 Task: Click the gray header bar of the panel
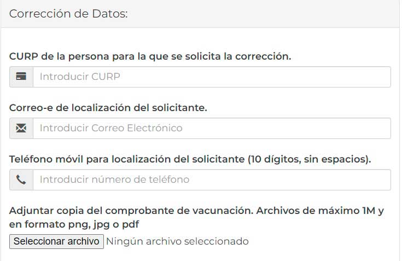coord(200,14)
